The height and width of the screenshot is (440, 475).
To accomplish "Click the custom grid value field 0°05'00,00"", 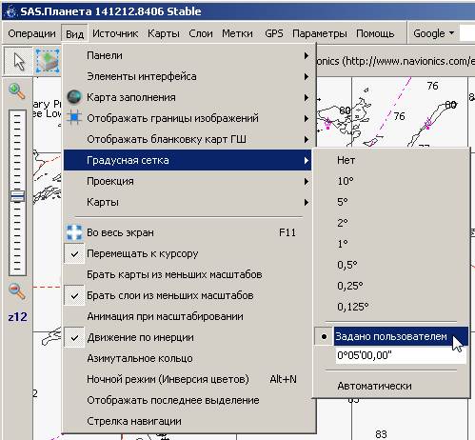I will (401, 355).
